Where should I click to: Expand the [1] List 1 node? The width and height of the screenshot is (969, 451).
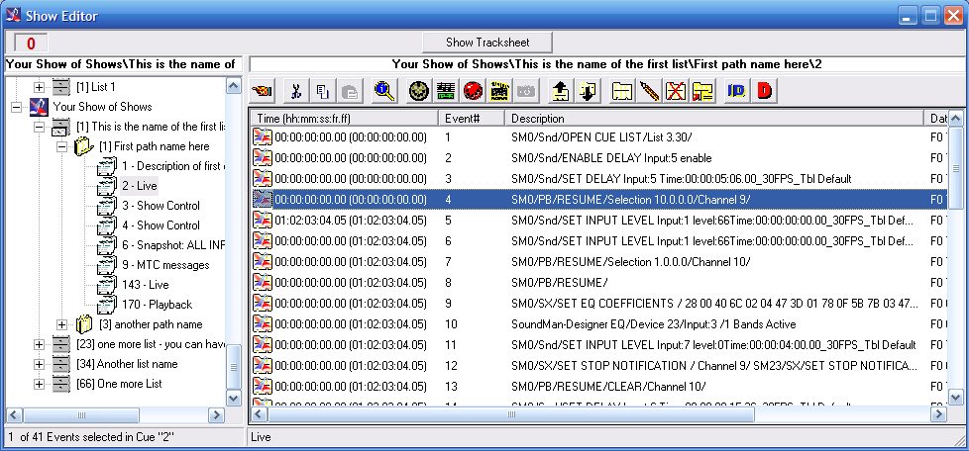(39, 87)
